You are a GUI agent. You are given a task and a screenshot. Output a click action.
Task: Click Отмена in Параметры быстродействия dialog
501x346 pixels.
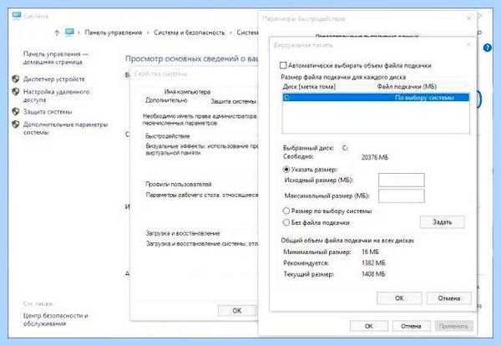pos(411,326)
